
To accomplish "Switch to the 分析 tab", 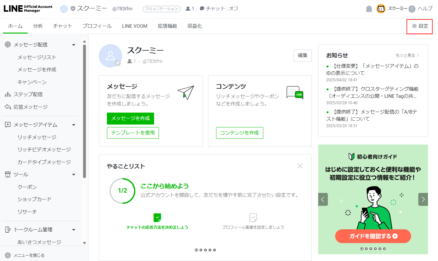I will tap(38, 26).
